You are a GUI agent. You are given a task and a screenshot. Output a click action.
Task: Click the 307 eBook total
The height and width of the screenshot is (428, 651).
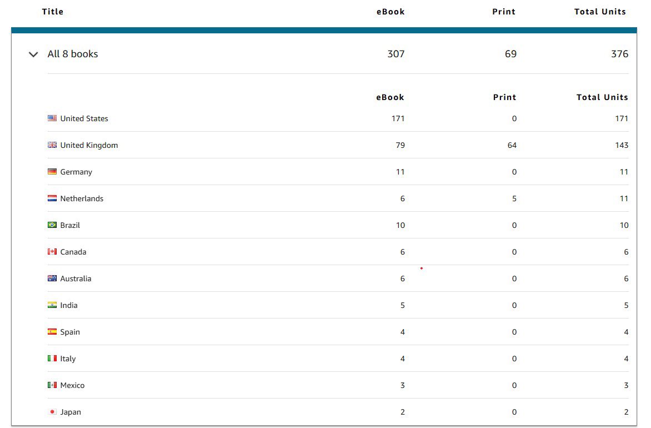[x=396, y=54]
